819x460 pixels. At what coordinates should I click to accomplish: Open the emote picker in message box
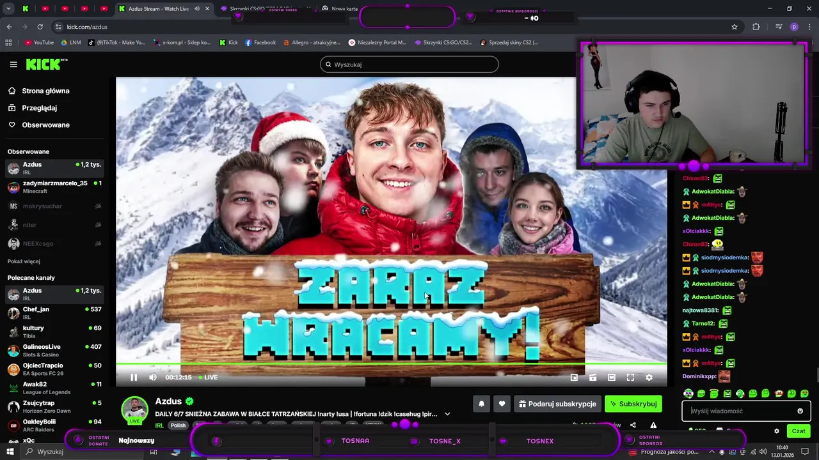(x=800, y=411)
